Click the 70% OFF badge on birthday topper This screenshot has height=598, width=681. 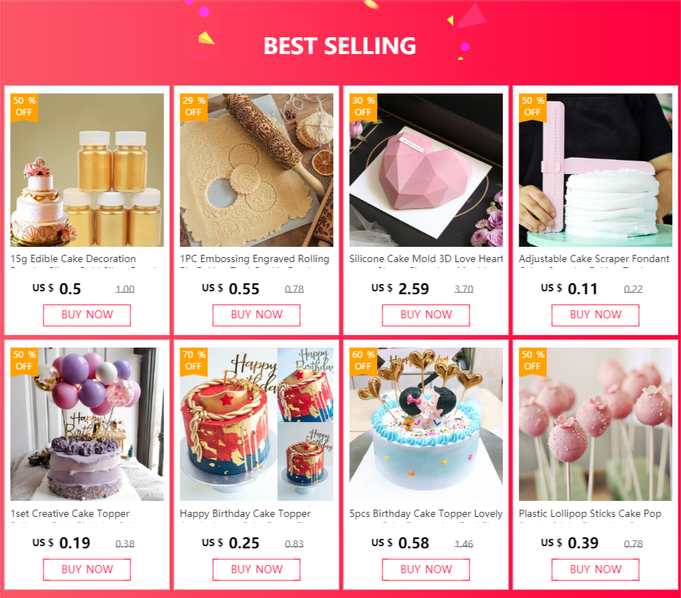tap(194, 361)
